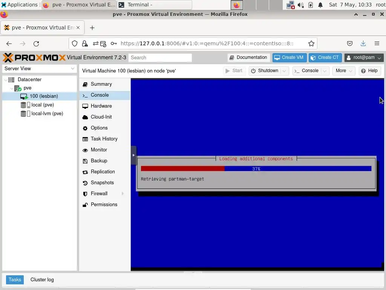Click the 37% installer progress bar
Screen dimensions: 386x290
point(256,169)
